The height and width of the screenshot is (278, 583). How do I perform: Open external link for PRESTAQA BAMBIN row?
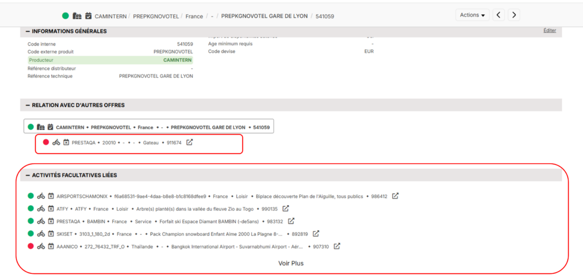(291, 221)
